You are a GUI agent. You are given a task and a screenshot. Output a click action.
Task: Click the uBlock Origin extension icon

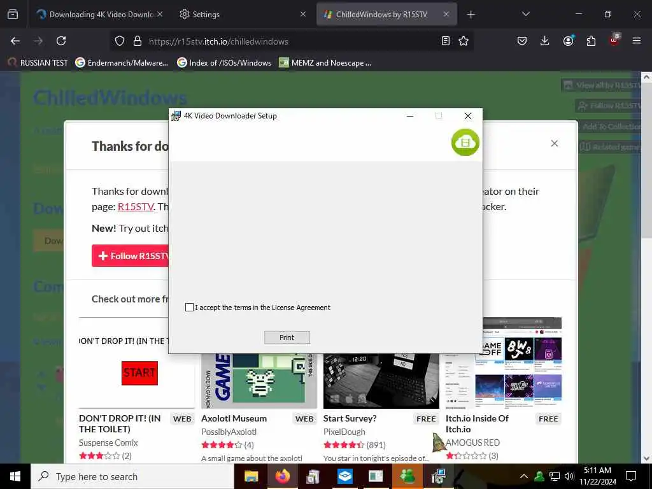614,40
